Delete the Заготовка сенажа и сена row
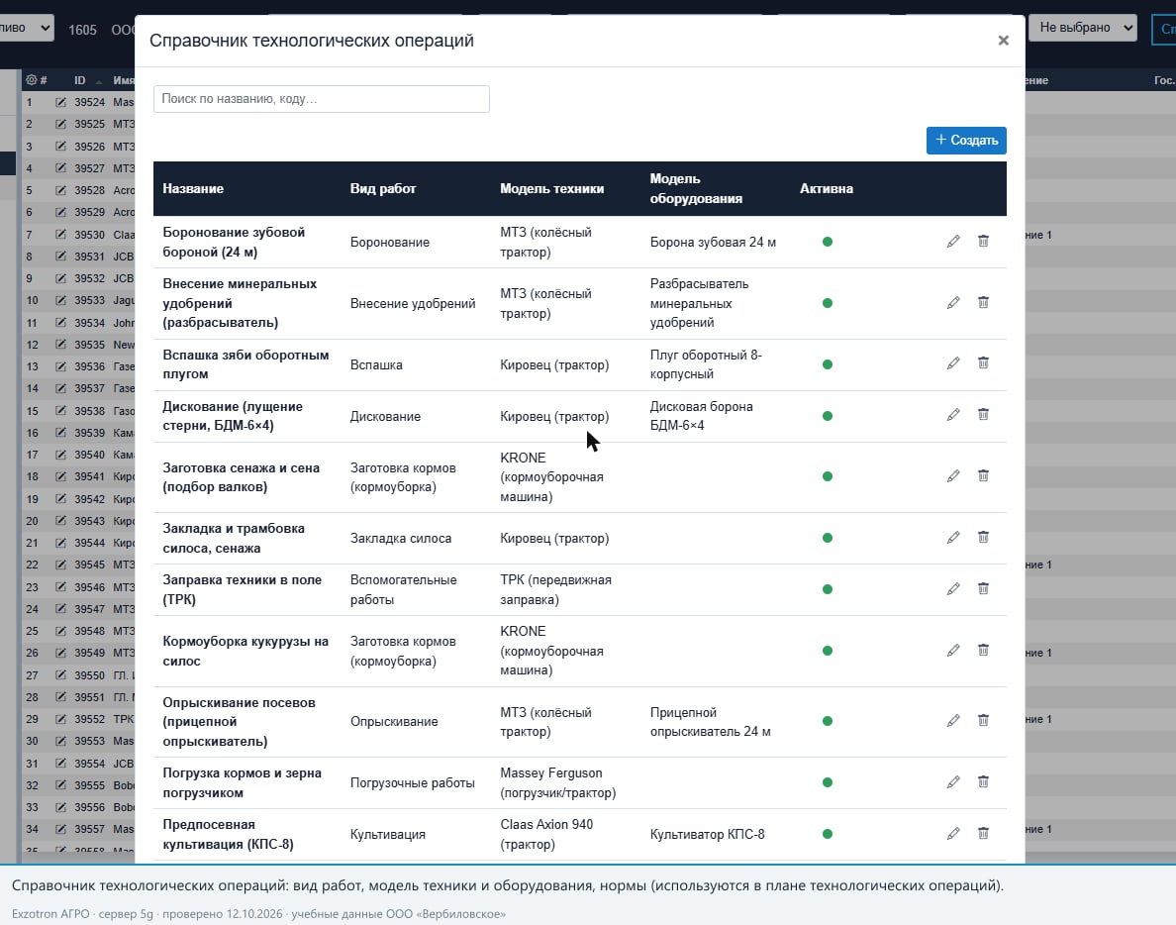The image size is (1176, 925). [x=983, y=475]
